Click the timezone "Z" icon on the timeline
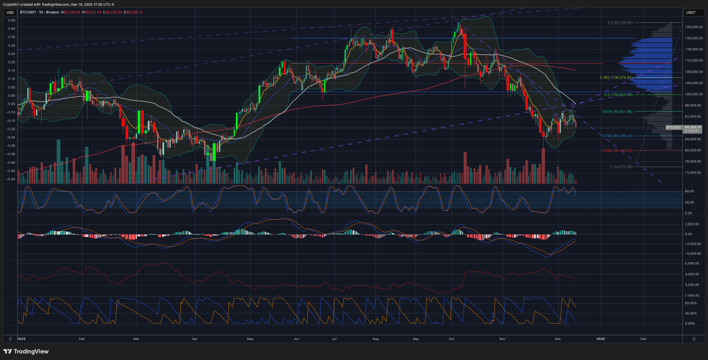This screenshot has height=360, width=708. (x=11, y=339)
